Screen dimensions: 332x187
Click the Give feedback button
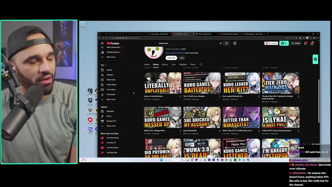(x=271, y=43)
